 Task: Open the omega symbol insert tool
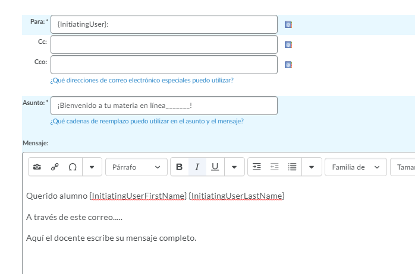tap(73, 167)
